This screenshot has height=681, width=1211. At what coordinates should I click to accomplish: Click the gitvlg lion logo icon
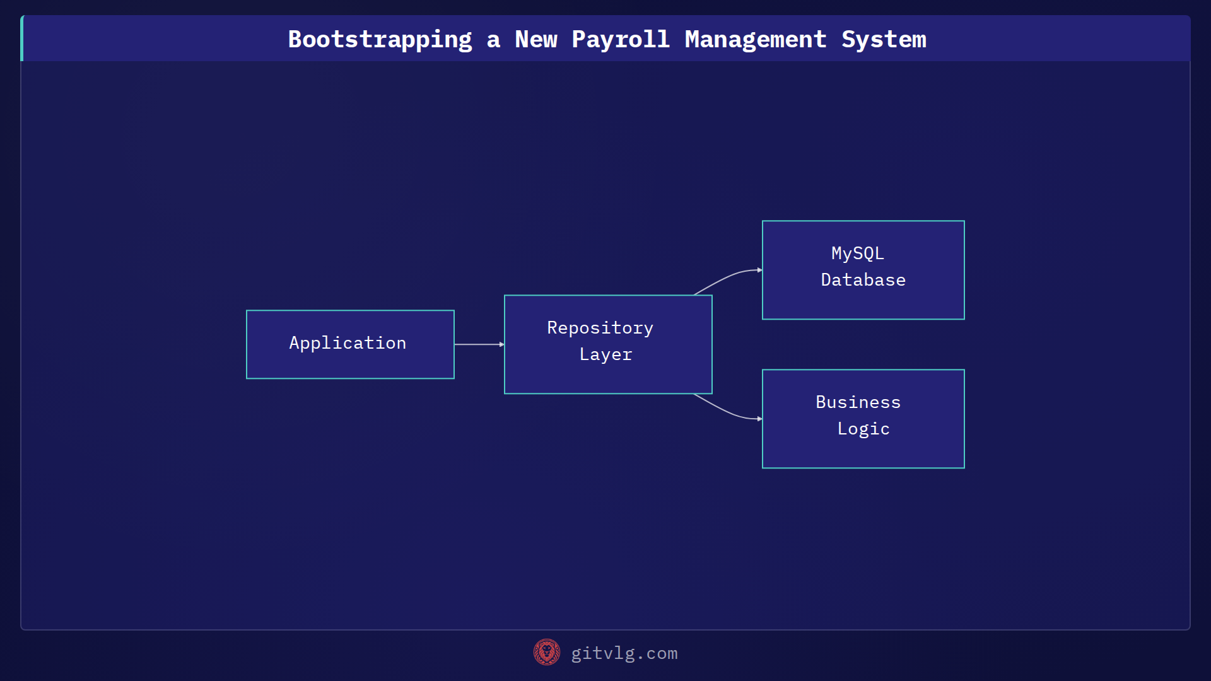pyautogui.click(x=546, y=653)
